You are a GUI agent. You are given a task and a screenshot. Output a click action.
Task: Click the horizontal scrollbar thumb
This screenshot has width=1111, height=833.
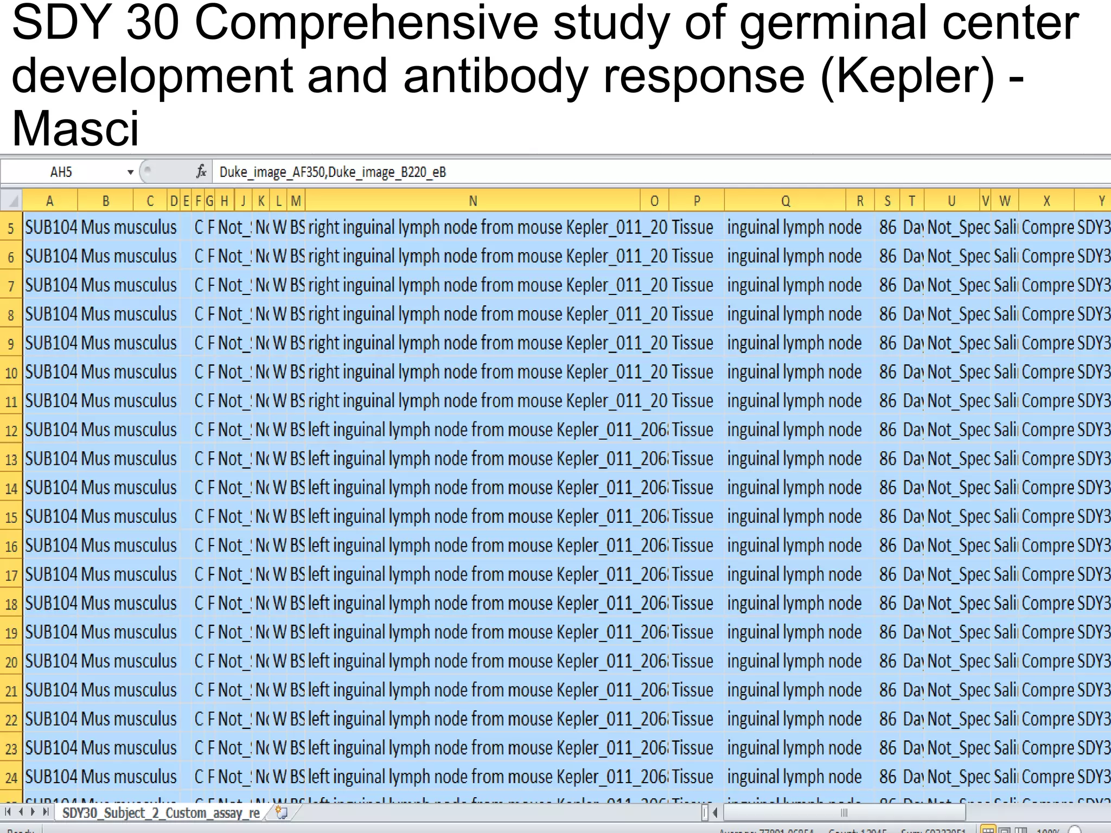coord(844,812)
